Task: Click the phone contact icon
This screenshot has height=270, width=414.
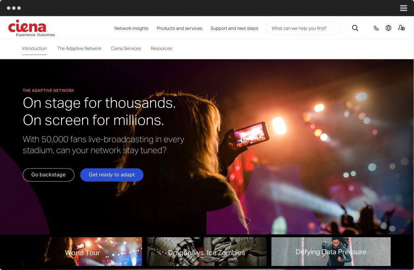Action: (x=376, y=28)
